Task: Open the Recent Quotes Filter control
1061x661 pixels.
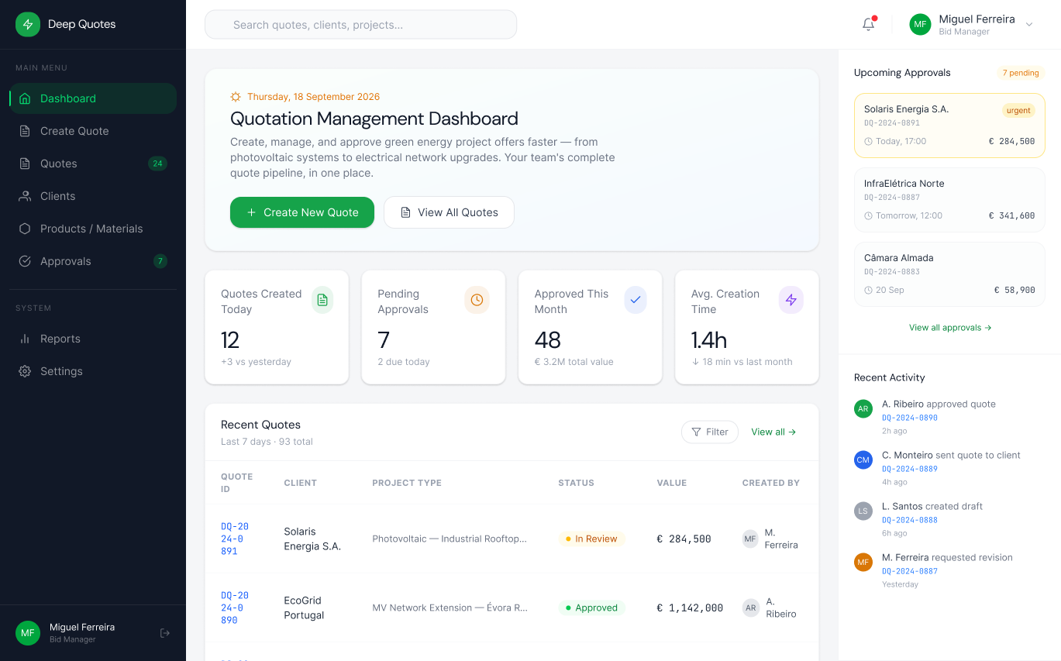Action: pos(710,432)
